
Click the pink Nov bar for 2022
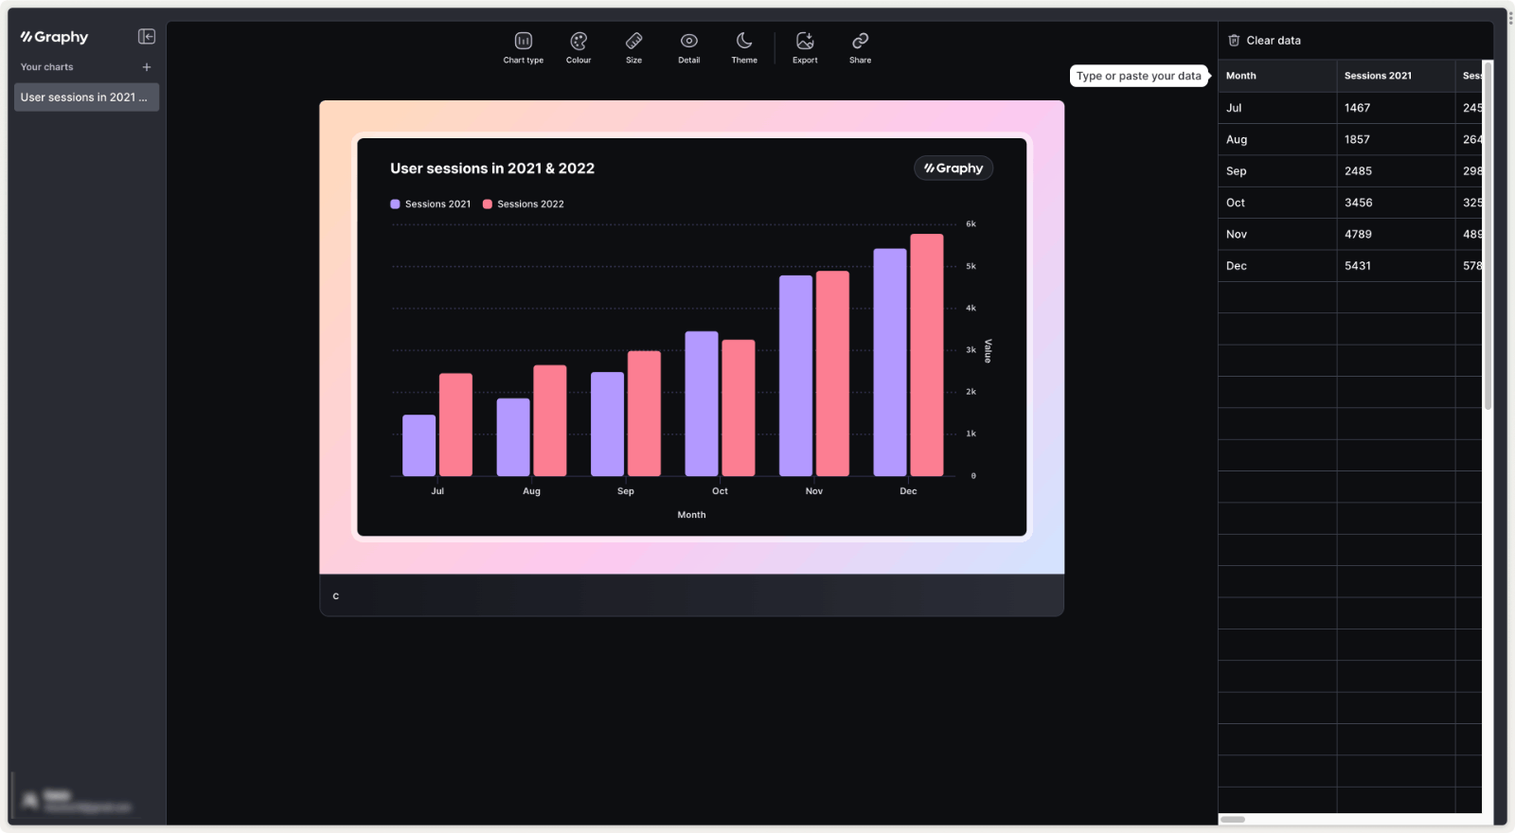[x=832, y=374]
